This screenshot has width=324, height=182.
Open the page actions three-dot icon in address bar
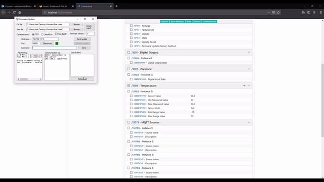[269, 12]
